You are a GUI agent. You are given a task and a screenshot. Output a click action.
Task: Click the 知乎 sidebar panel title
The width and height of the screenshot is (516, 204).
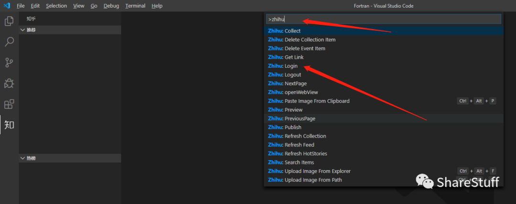tap(31, 19)
